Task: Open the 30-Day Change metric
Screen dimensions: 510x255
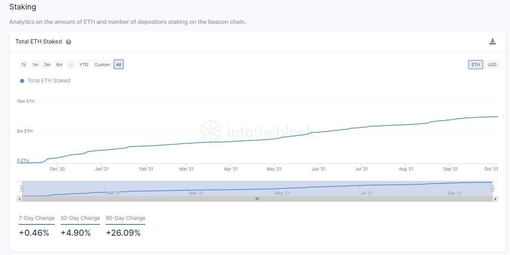Action: pos(80,218)
